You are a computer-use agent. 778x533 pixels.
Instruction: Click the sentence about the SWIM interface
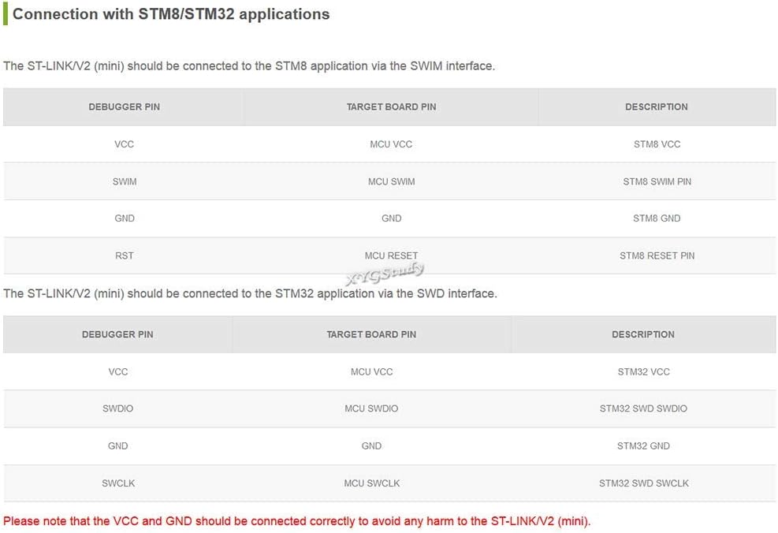[249, 66]
